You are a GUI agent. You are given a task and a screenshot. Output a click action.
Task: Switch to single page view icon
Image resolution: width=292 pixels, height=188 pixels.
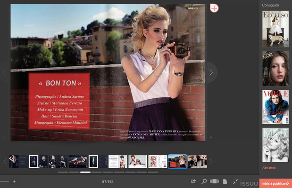tap(225, 181)
